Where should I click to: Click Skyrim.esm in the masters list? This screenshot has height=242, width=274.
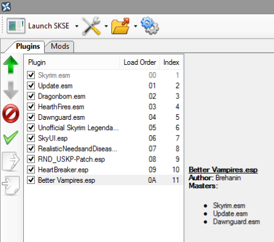click(229, 205)
